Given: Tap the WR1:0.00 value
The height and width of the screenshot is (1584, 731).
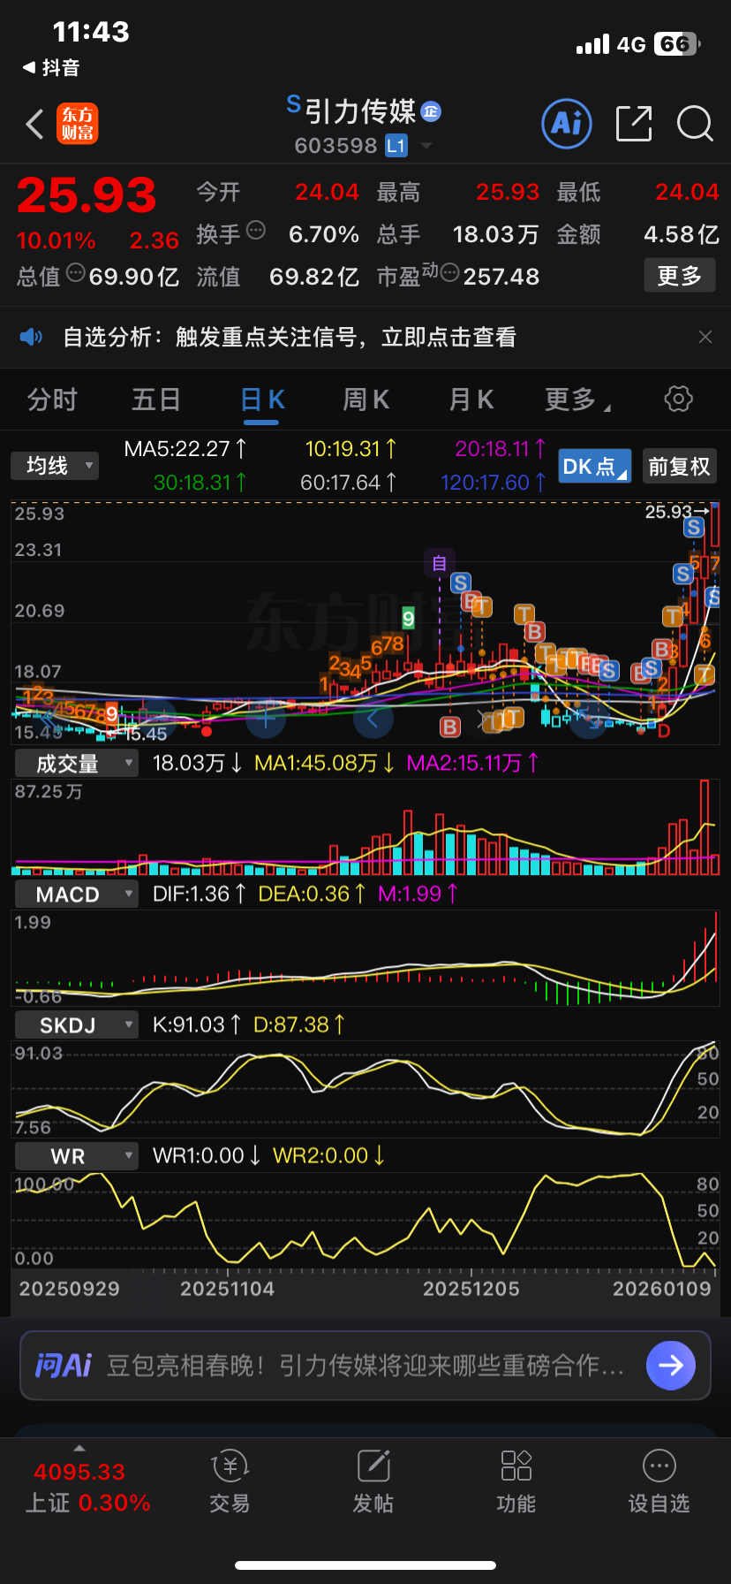Looking at the screenshot, I should point(207,1155).
